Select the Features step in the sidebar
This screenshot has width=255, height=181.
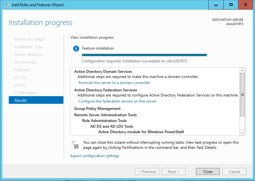click(x=22, y=70)
